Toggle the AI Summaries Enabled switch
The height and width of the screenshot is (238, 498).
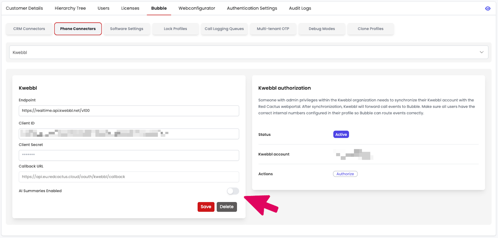233,191
